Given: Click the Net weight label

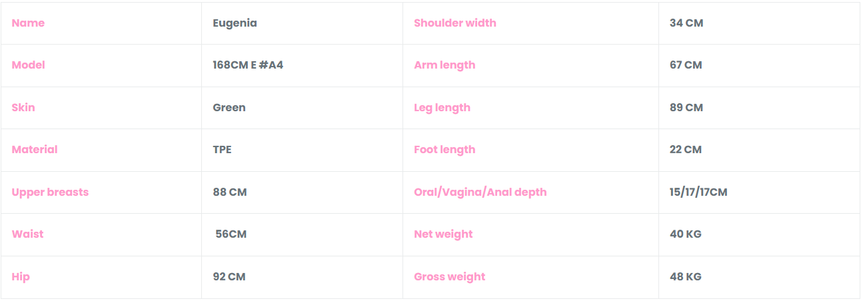Looking at the screenshot, I should [x=443, y=234].
